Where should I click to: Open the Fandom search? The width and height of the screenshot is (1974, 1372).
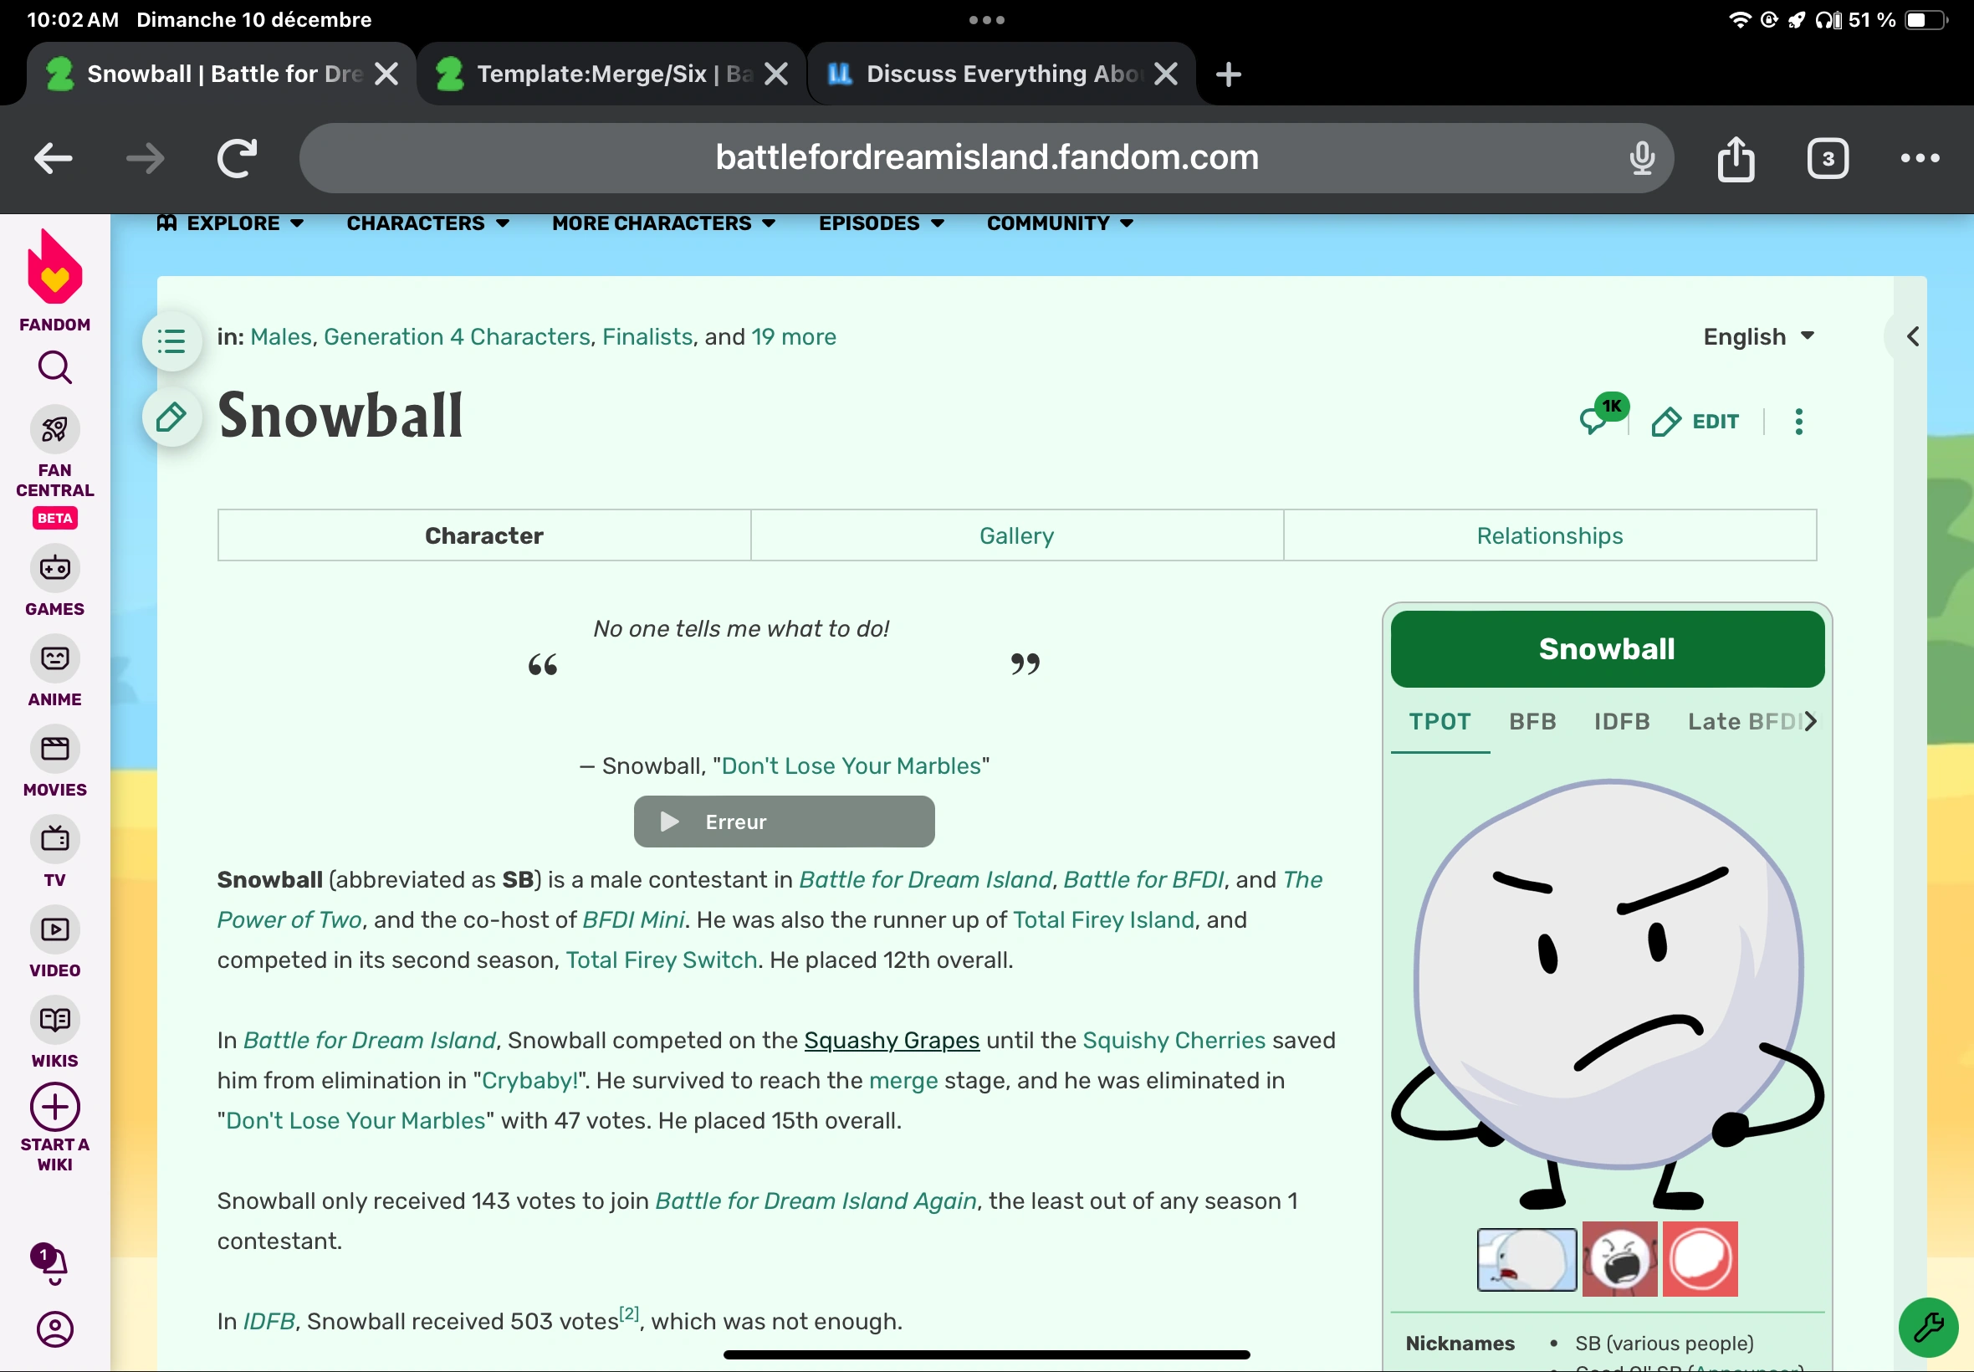(x=54, y=368)
